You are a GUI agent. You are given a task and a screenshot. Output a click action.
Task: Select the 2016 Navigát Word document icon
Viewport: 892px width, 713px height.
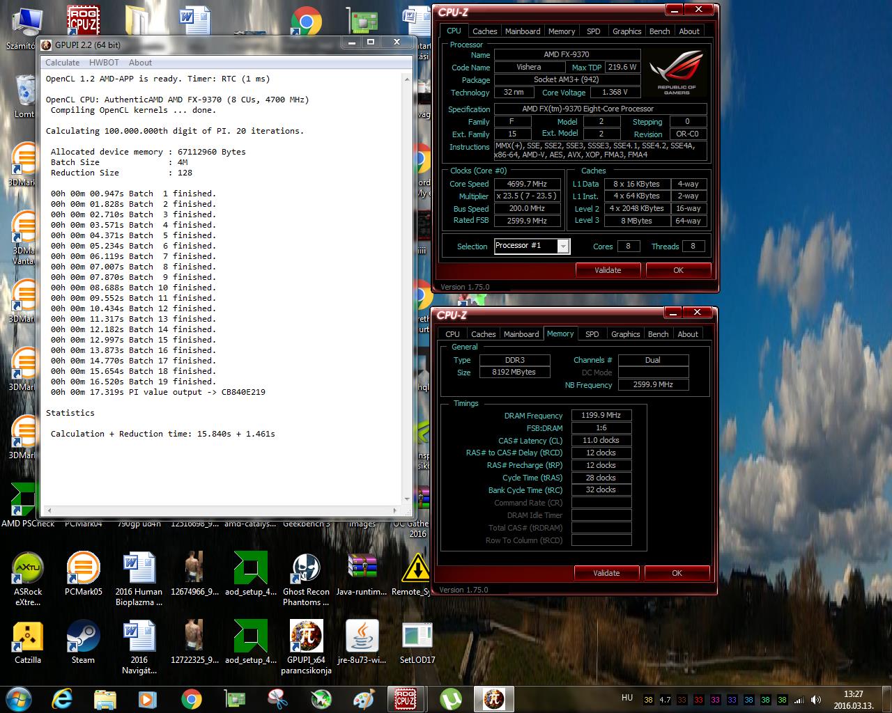coord(139,647)
